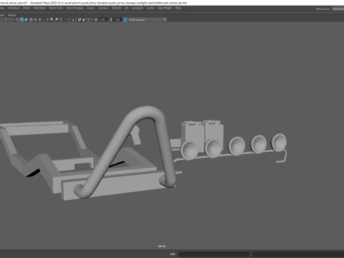Click the Autodesk Maya title bar text
The image size is (344, 258).
coord(93,3)
